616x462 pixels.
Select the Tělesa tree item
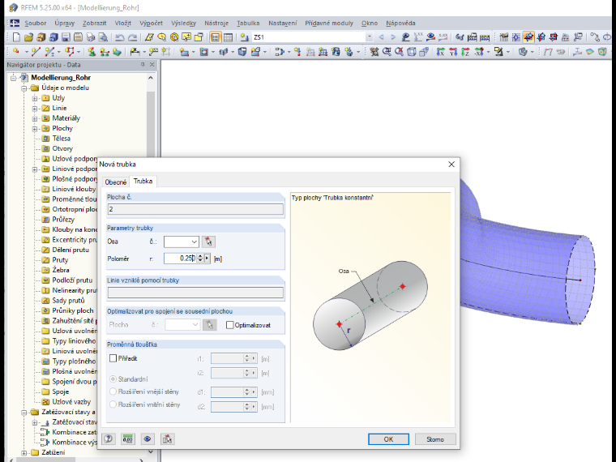coord(62,139)
